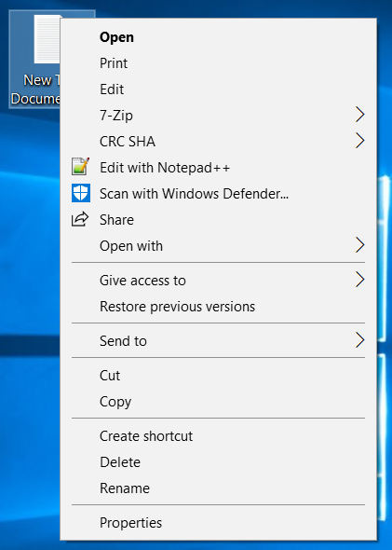
Task: Click the Windows Defender shield icon
Action: click(81, 193)
